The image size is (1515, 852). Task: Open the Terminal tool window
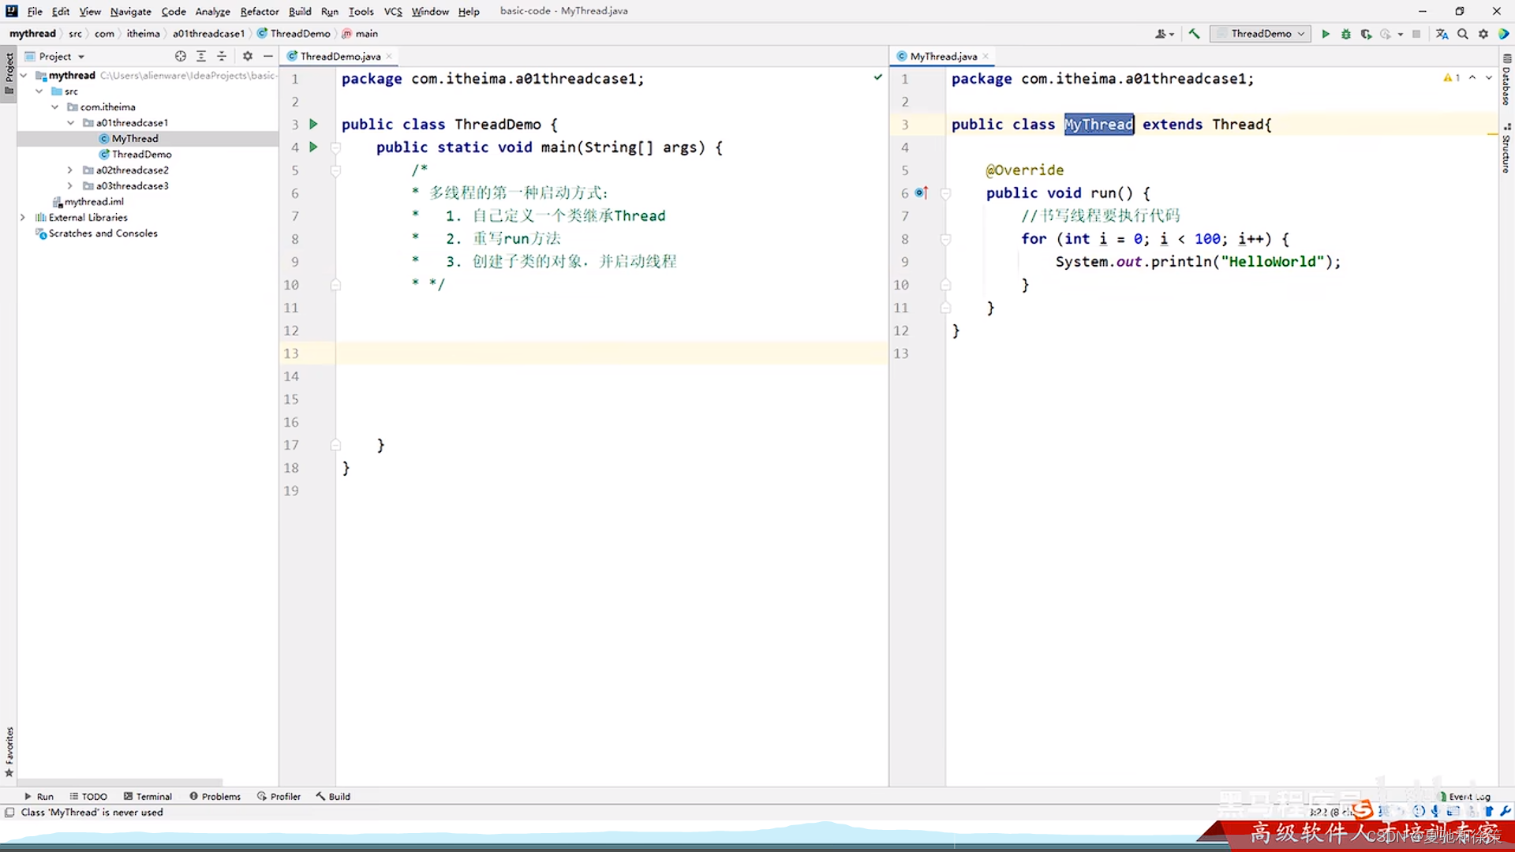point(148,796)
